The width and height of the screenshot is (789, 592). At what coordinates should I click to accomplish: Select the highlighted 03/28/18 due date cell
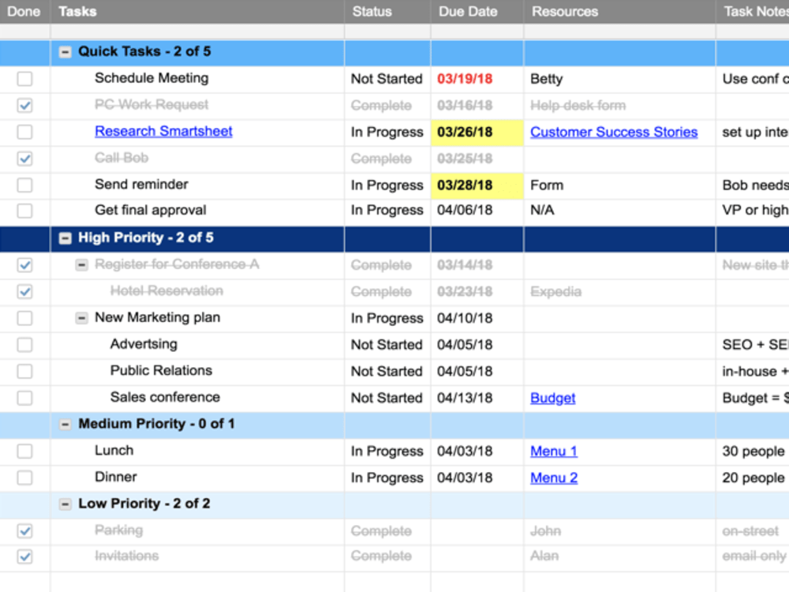(477, 185)
